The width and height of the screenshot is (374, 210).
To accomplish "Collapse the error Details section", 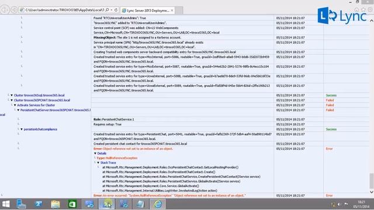I will [95, 153].
